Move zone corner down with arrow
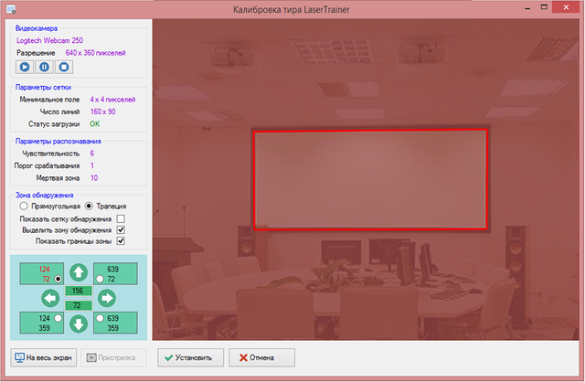The height and width of the screenshot is (382, 585). pos(79,324)
